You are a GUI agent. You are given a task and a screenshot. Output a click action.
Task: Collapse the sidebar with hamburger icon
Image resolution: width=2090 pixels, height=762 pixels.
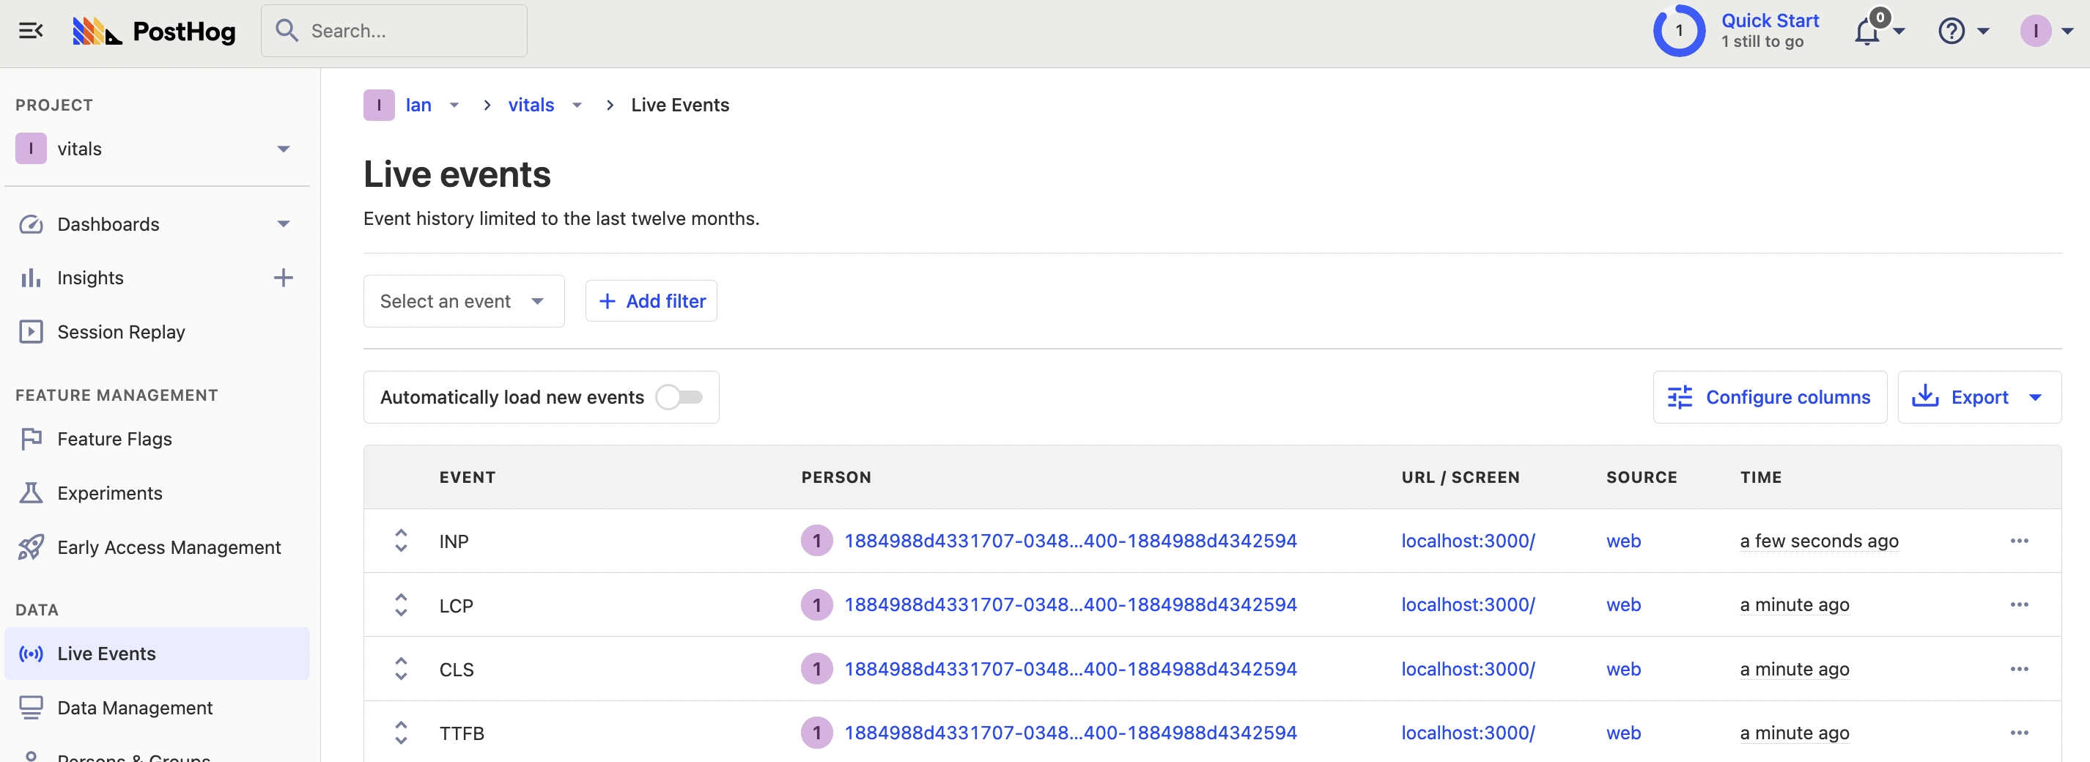coord(31,31)
